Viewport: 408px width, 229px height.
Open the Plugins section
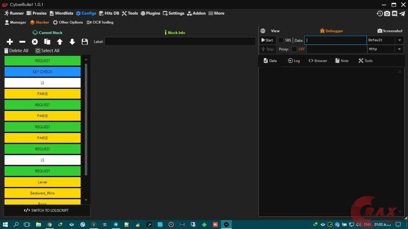[x=150, y=13]
